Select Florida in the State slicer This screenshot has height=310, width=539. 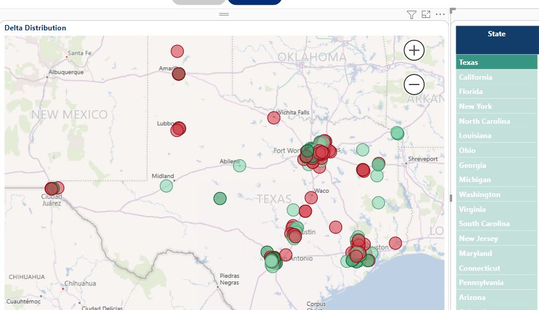496,92
